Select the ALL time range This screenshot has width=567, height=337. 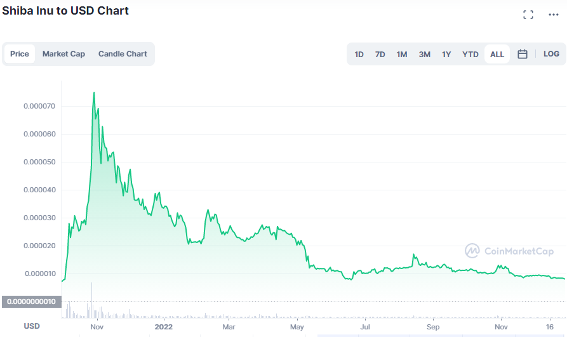(x=497, y=55)
